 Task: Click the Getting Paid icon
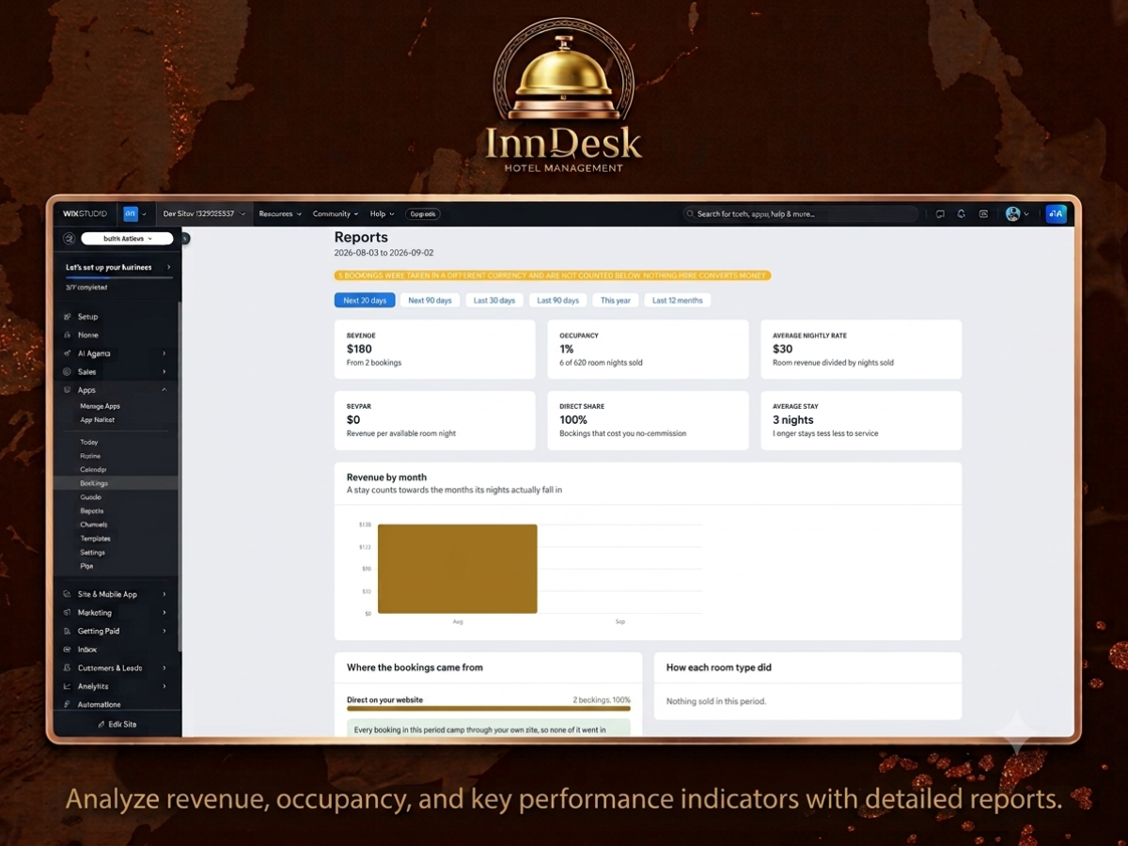pyautogui.click(x=67, y=631)
